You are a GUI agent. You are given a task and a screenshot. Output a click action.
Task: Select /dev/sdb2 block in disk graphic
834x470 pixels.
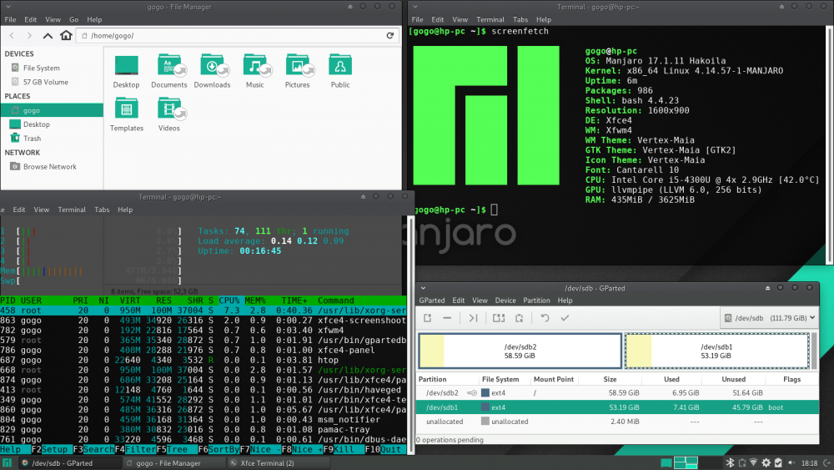click(x=520, y=351)
